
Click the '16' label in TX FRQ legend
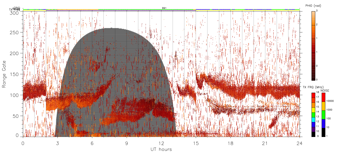318,102
